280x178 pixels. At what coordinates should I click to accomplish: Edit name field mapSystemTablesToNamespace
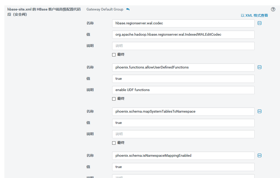coord(183,111)
